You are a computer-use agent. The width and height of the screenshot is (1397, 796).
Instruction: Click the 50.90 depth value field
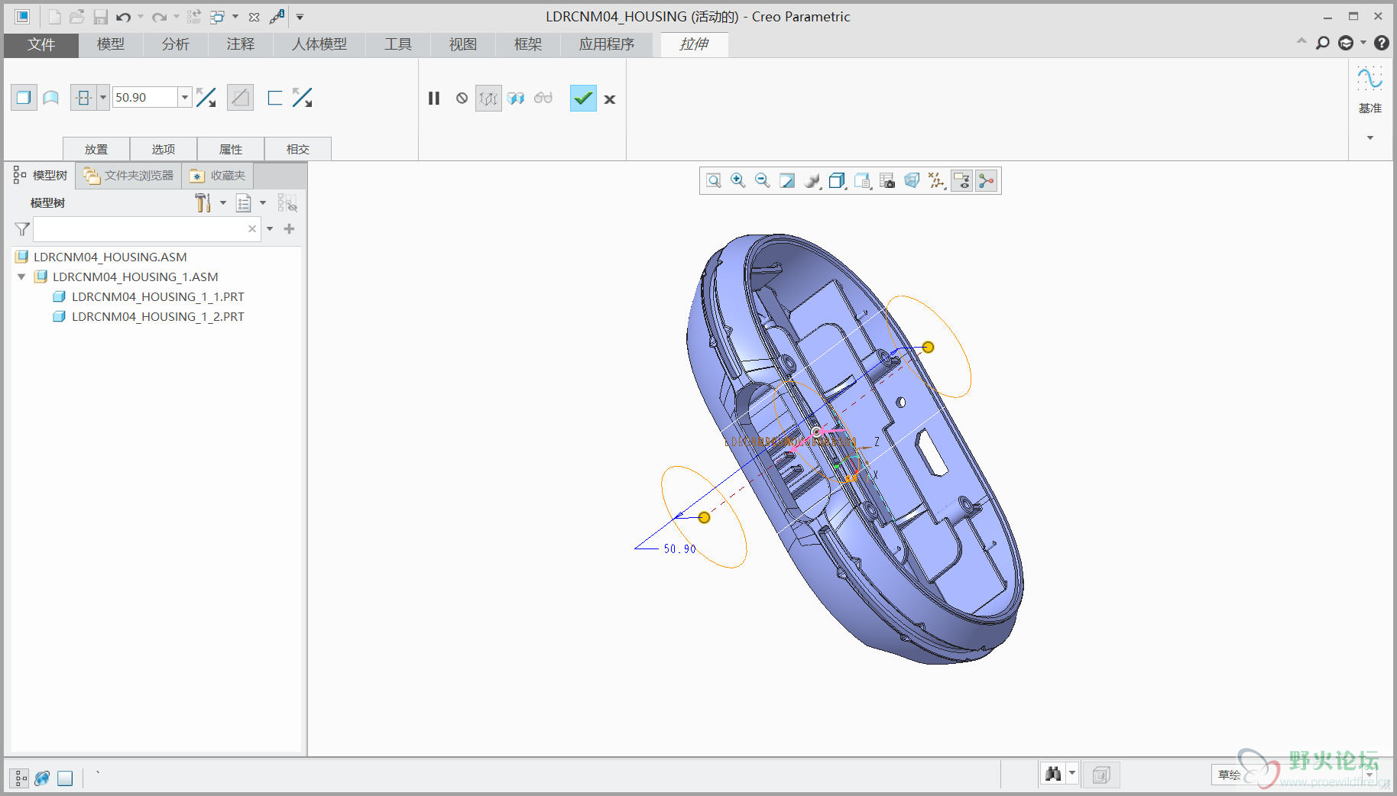pos(145,98)
